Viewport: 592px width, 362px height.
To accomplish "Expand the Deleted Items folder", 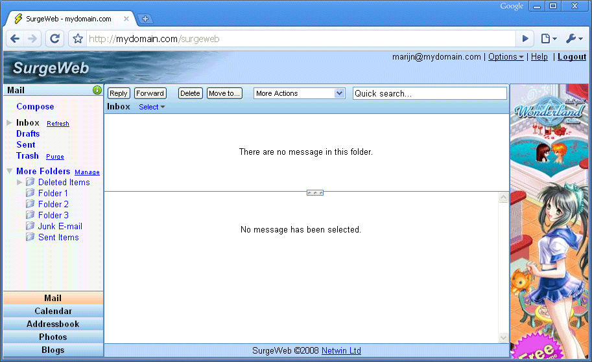I will (x=19, y=183).
